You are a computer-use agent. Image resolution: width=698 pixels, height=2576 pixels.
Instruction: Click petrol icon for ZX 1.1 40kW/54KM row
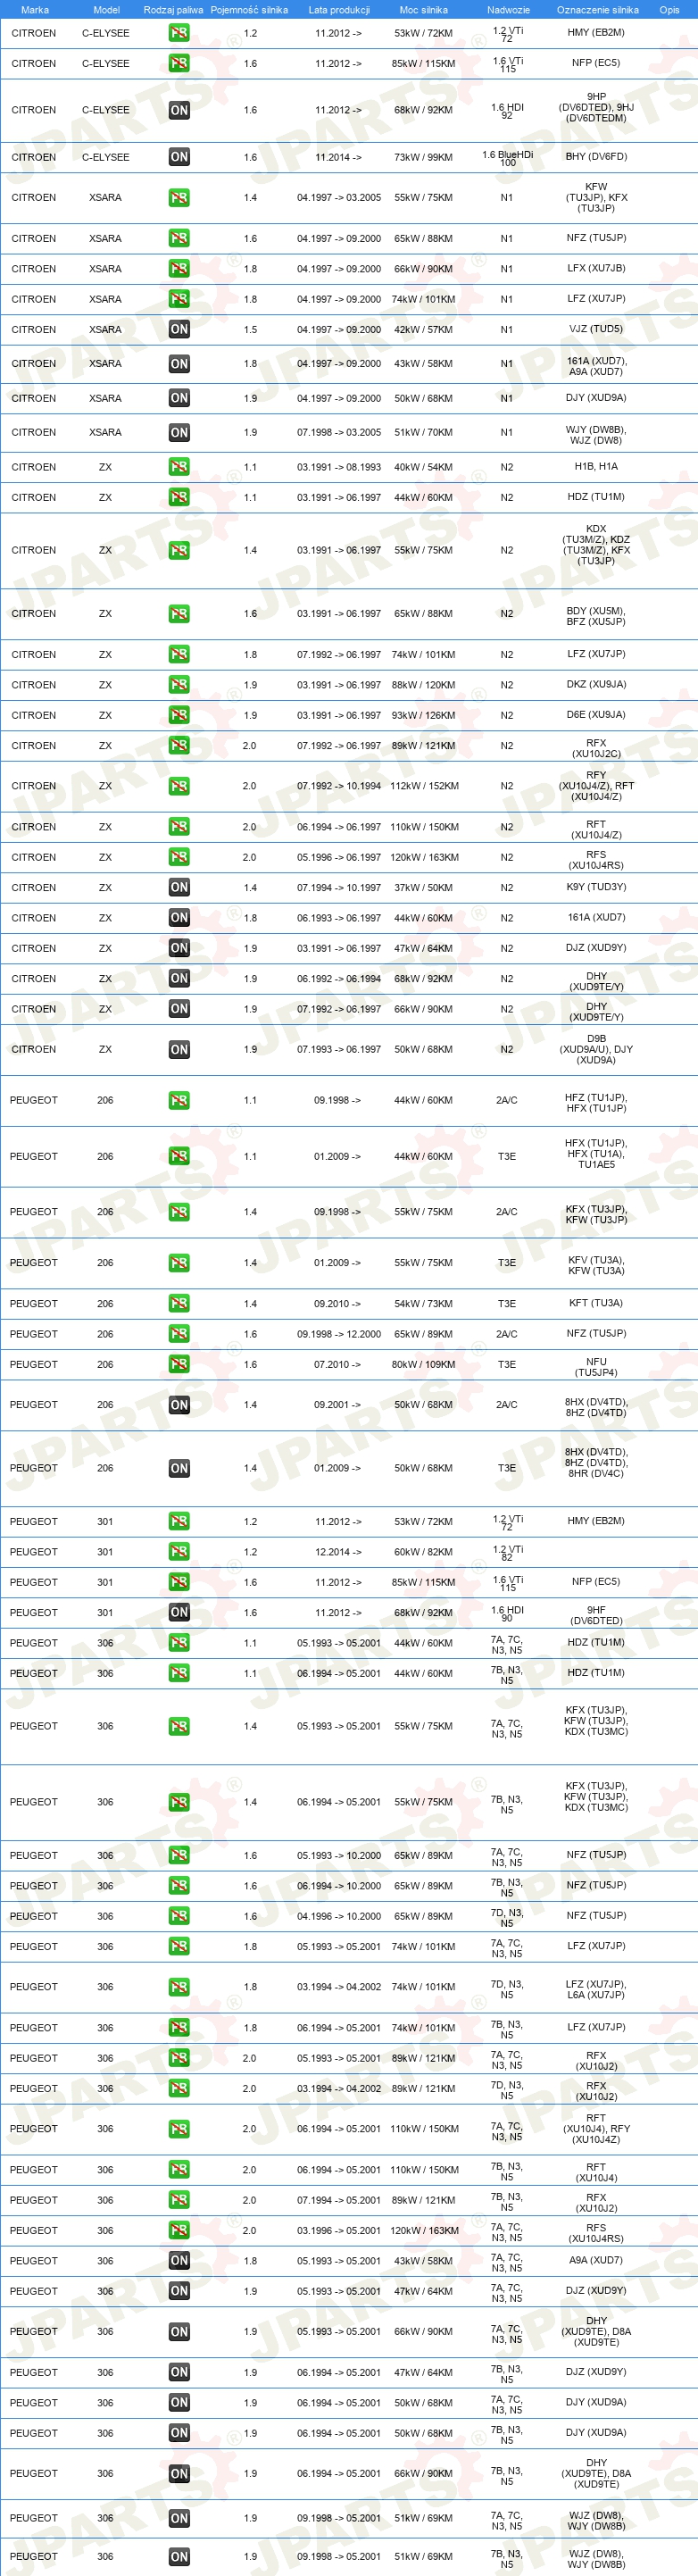click(179, 467)
